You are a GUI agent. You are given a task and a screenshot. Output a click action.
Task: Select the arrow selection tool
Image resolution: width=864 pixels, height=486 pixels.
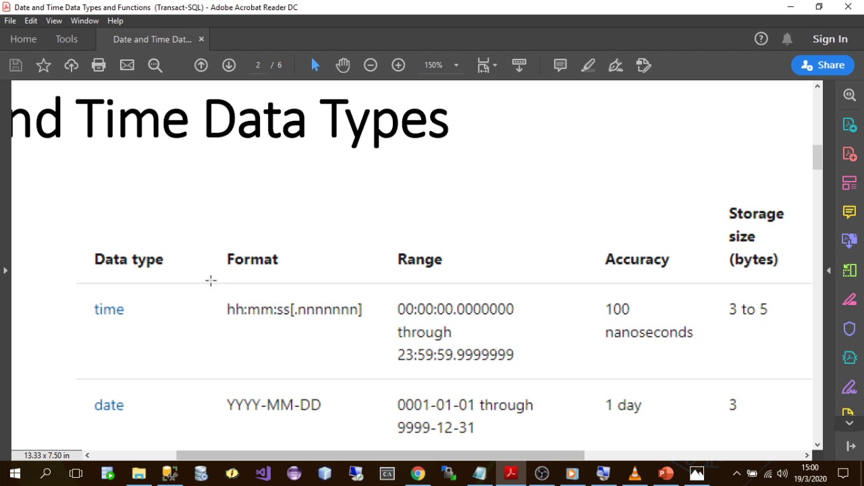pos(315,65)
